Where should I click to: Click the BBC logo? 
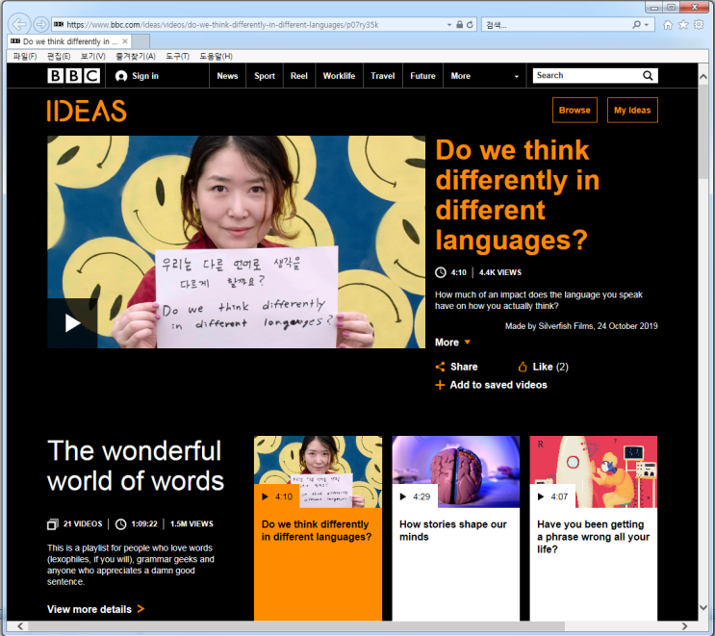coord(73,76)
